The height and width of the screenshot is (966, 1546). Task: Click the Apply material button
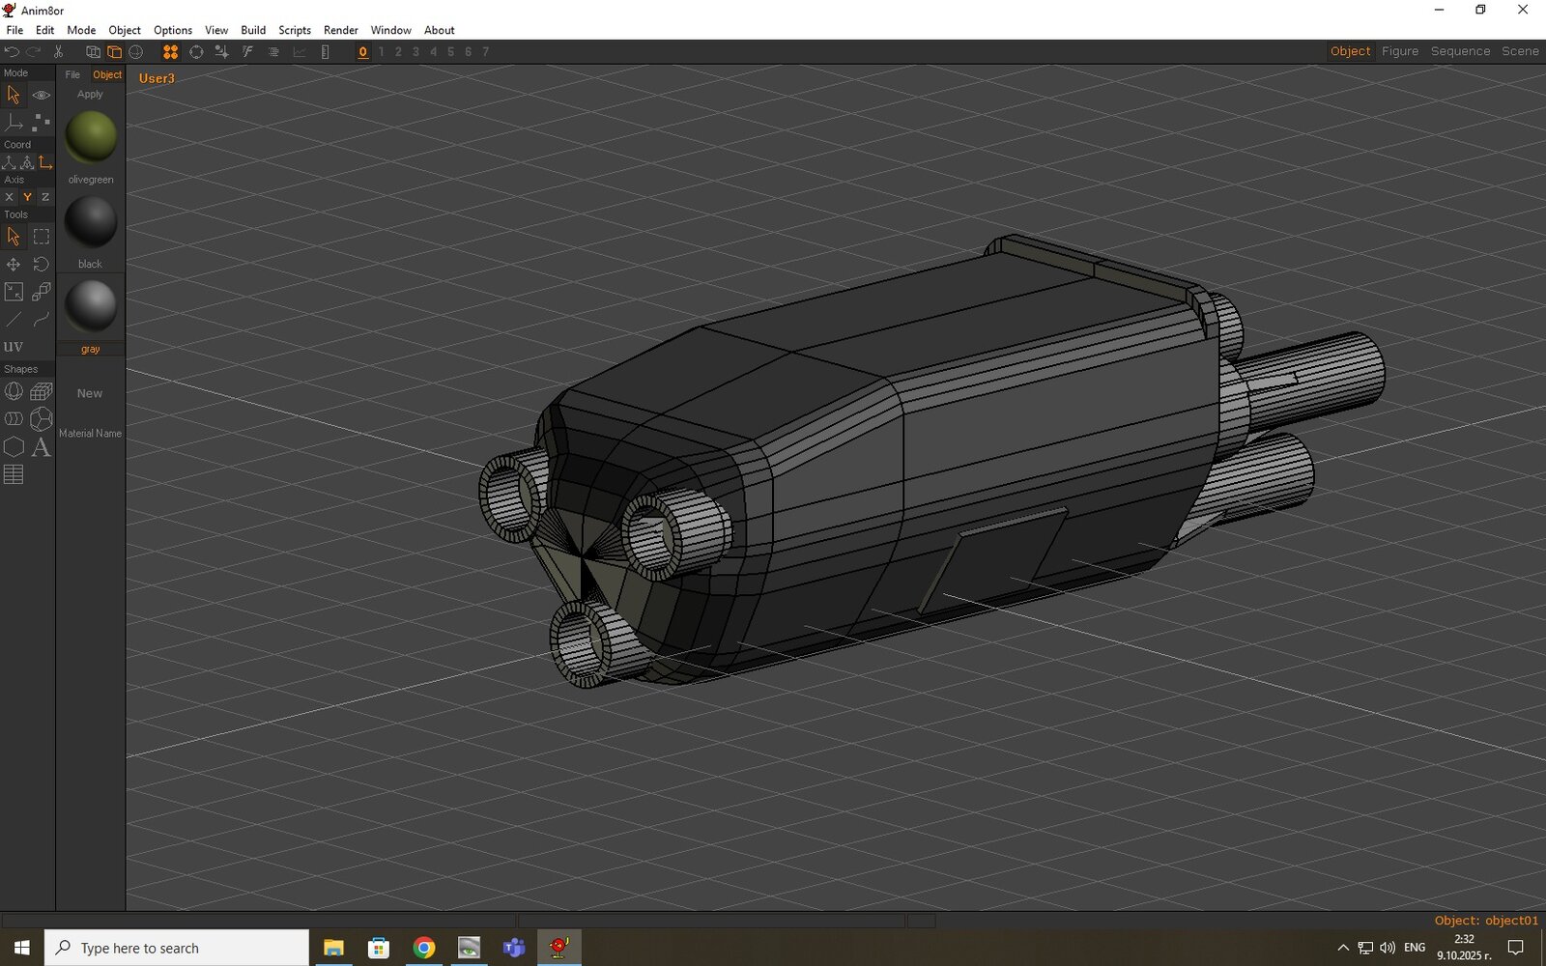90,94
